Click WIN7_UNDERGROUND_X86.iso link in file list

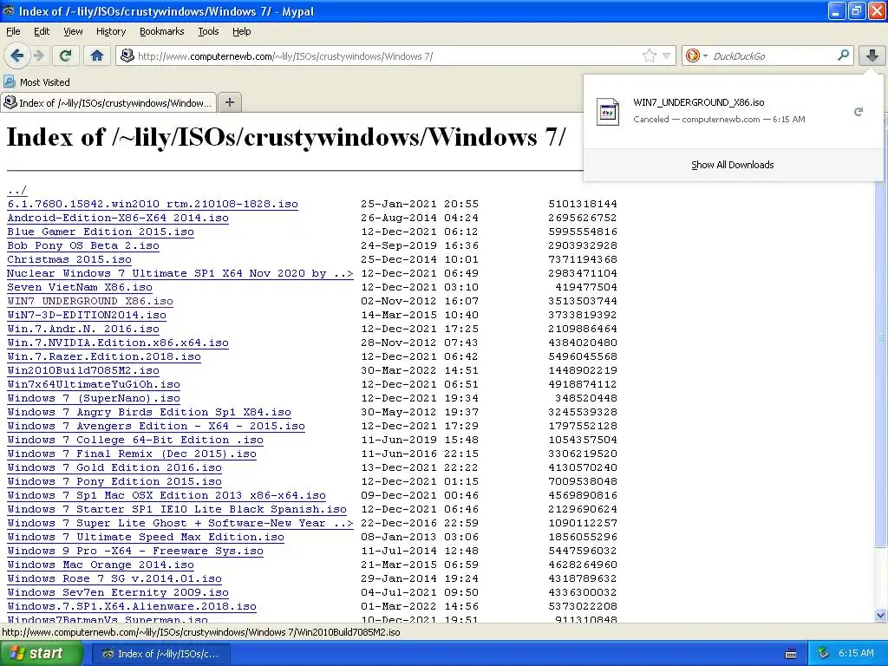pos(90,301)
